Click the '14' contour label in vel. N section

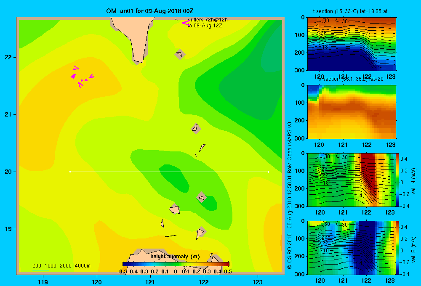(360, 196)
